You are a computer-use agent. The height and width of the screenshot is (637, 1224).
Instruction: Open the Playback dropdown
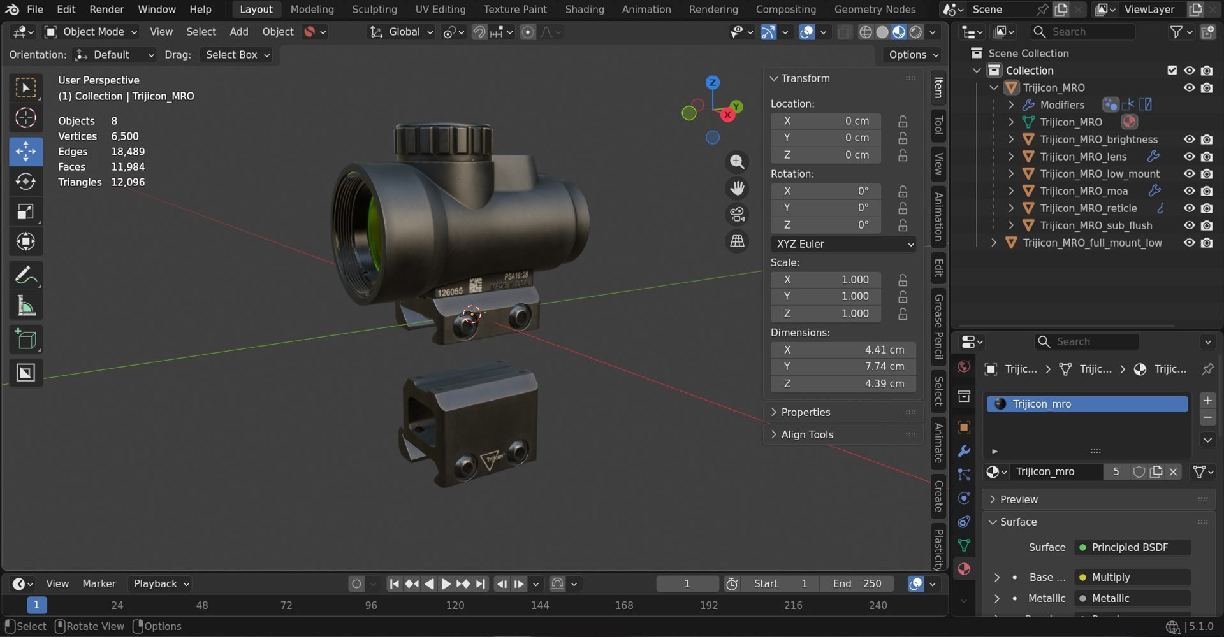pos(161,583)
